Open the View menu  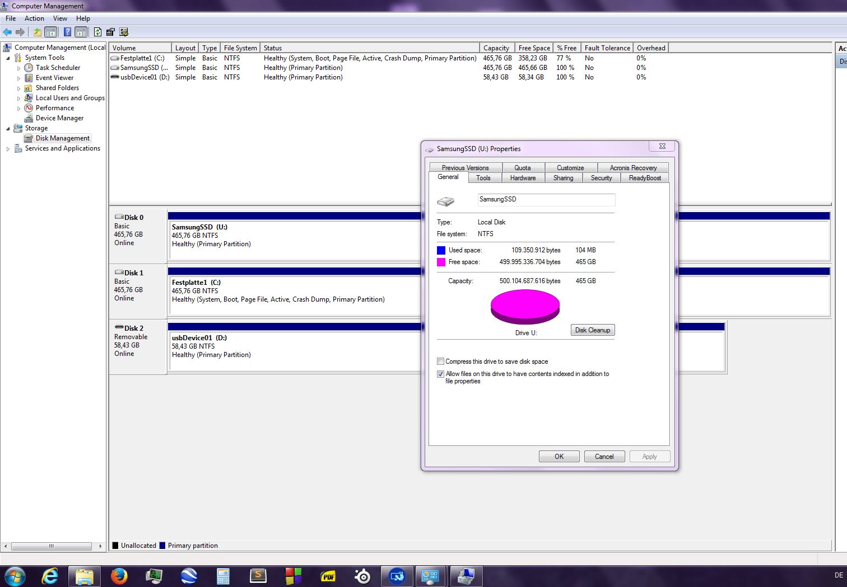pyautogui.click(x=60, y=18)
